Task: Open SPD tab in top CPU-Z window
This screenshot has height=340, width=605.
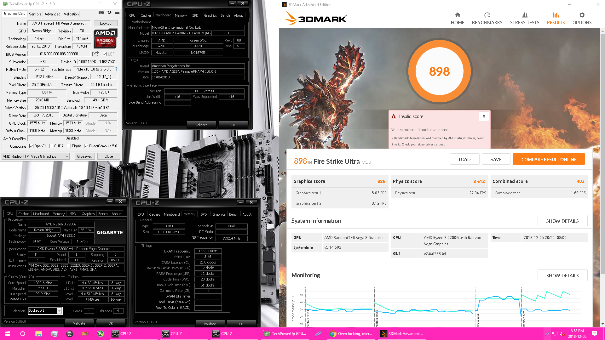Action: 195,15
